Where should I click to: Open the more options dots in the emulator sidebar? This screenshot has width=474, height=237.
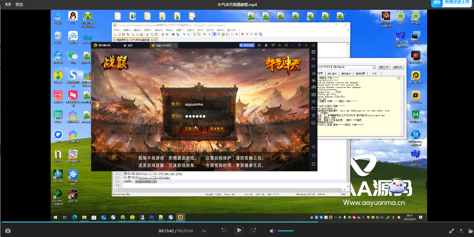click(313, 123)
